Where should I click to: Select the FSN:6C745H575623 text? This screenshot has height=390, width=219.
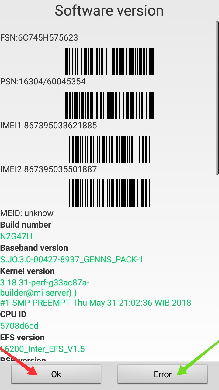[39, 38]
